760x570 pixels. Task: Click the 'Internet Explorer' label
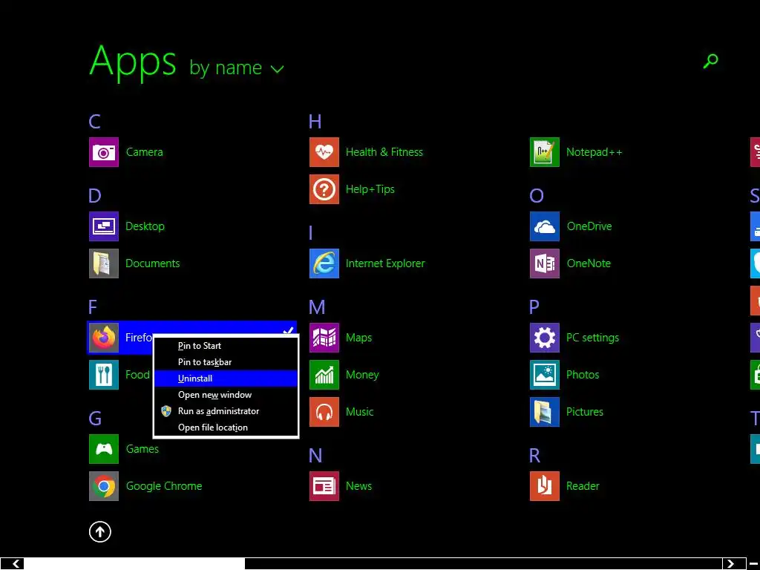[385, 263]
